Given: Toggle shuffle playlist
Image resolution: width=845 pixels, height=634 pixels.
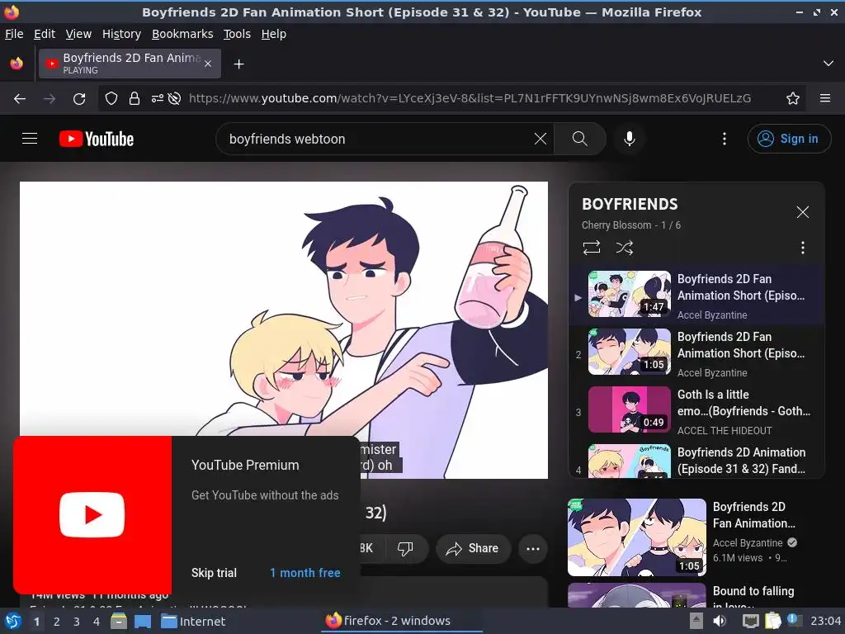Looking at the screenshot, I should (625, 248).
